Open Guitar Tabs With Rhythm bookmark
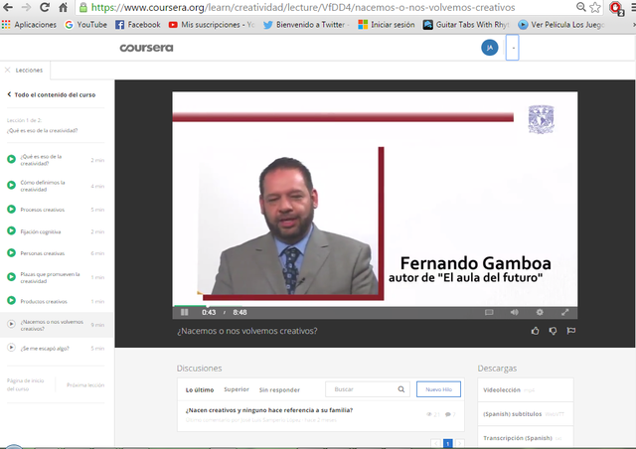The image size is (636, 449). click(466, 25)
